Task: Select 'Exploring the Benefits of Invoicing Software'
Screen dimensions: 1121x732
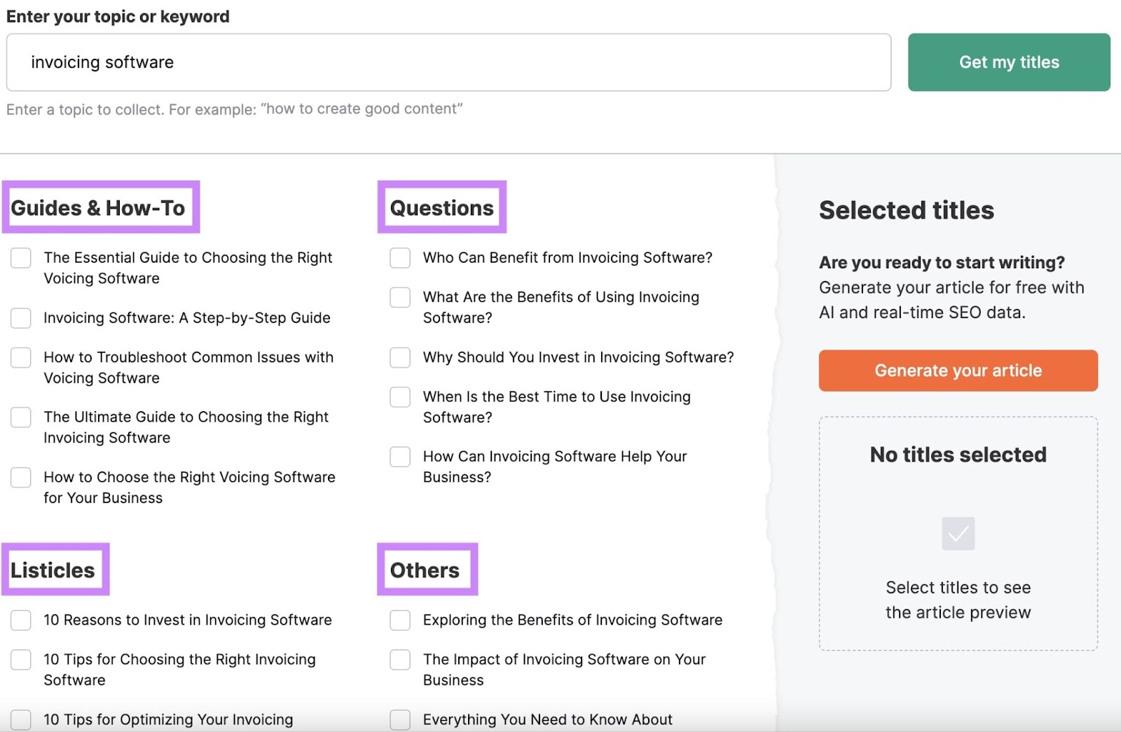Action: coord(399,620)
